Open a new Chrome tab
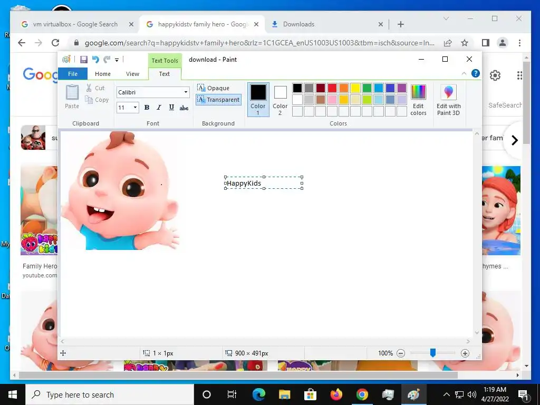 (x=401, y=24)
